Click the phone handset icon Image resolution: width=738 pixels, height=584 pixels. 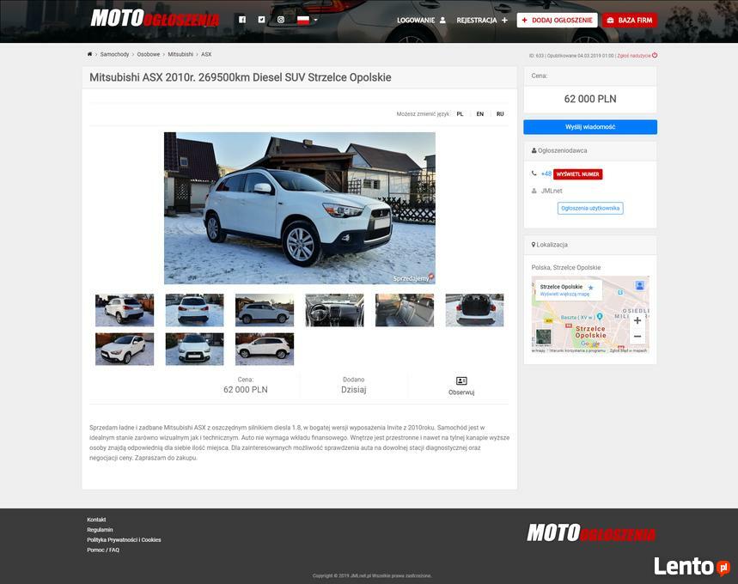(534, 173)
